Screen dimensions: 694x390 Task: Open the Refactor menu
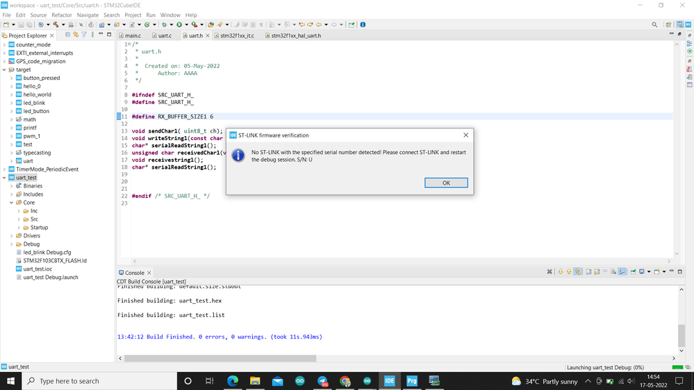(x=62, y=15)
